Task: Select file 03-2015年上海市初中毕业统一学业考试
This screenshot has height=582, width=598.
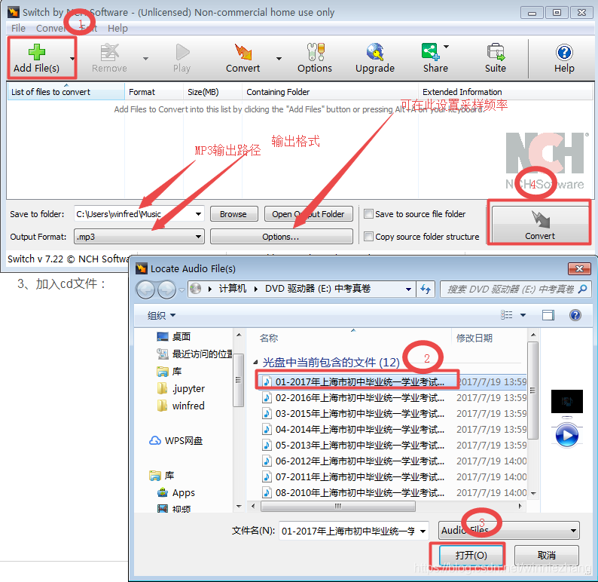Action: (x=392, y=413)
